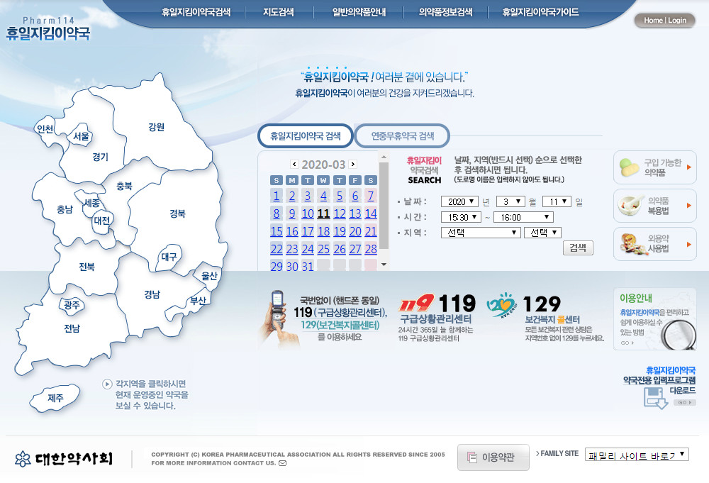Select 강원 region on the map
709x483 pixels.
pyautogui.click(x=157, y=127)
